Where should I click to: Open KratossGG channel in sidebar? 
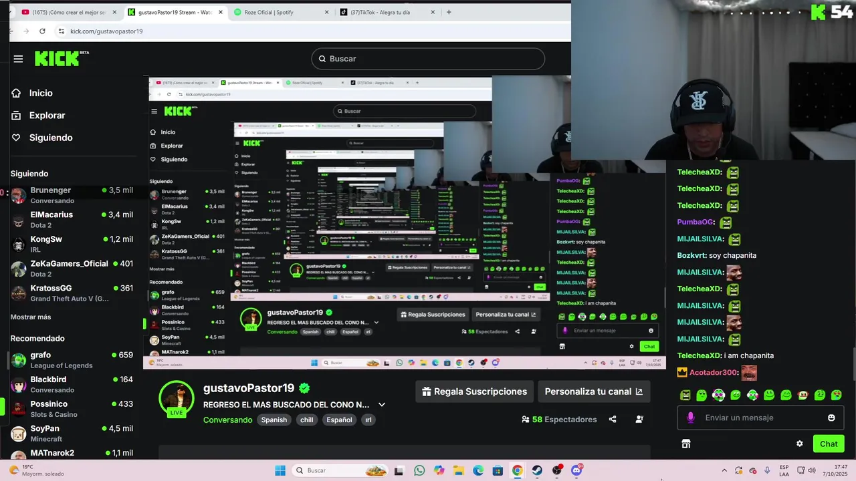pyautogui.click(x=72, y=293)
